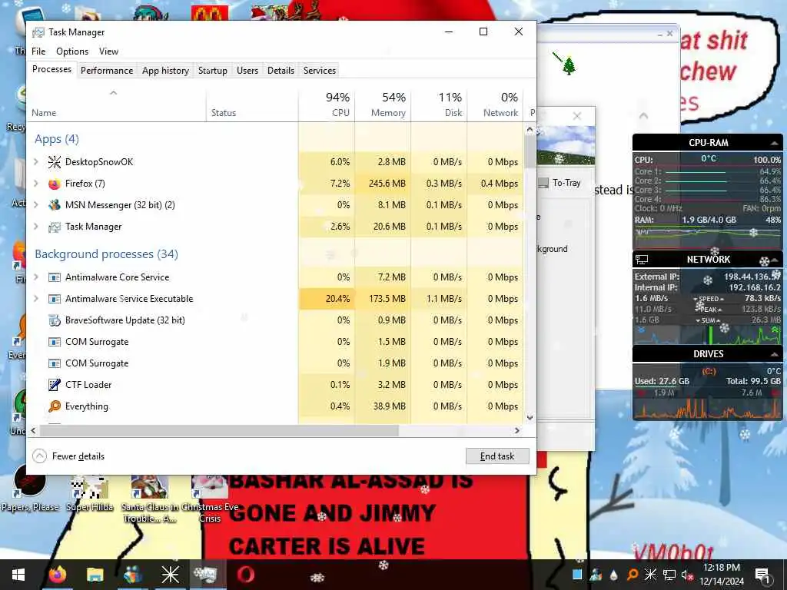Screen dimensions: 787x590
Task: Select the Christmas Eve Crisis desktop shortcut
Action: coord(210,499)
